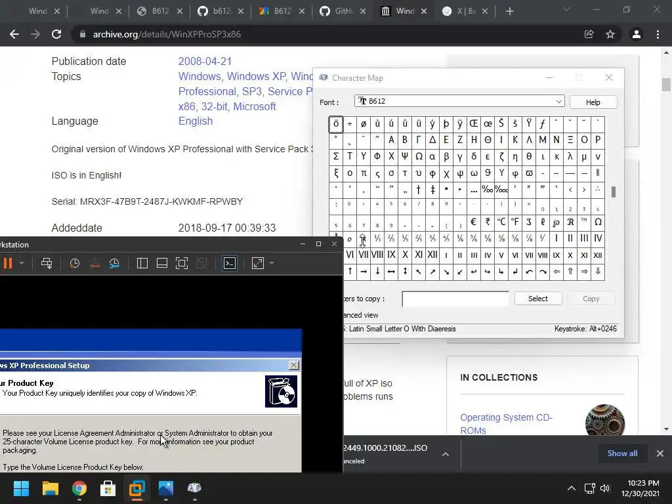The width and height of the screenshot is (672, 504).
Task: Close the XP Professional Setup dialog
Action: [294, 365]
